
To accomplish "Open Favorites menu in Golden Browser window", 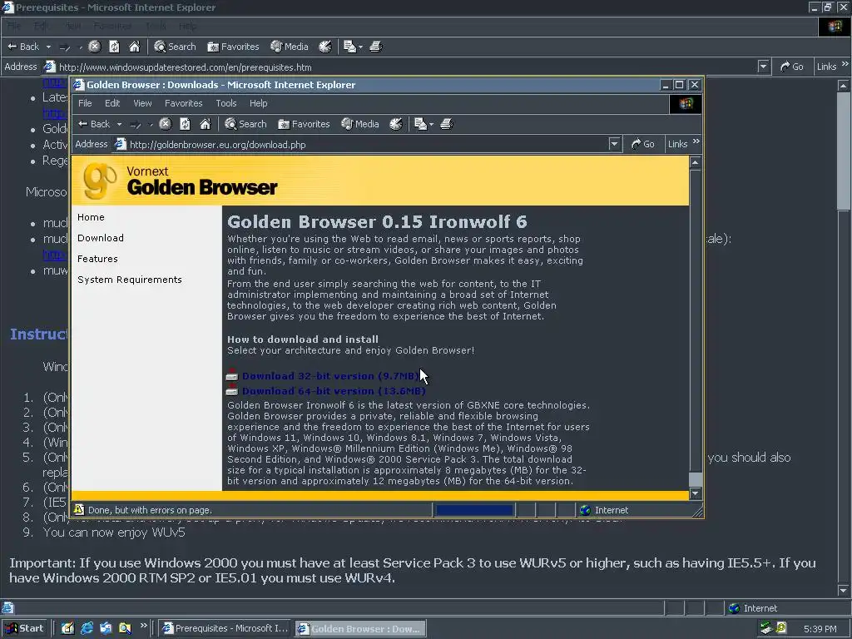I will coord(183,103).
